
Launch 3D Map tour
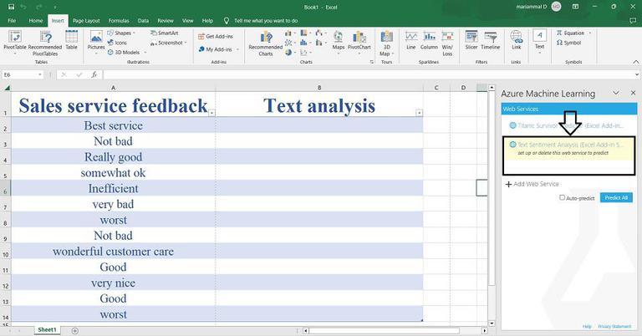[x=386, y=43]
